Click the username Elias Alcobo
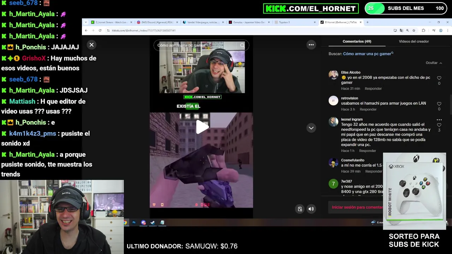The height and width of the screenshot is (254, 452). [x=351, y=72]
